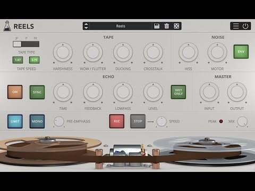255x191 pixels.
Task: Click the ECHO section heading
Action: tap(108, 77)
